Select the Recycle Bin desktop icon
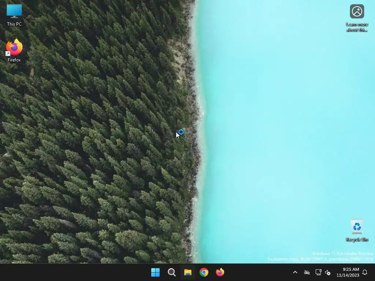Screen dimensions: 375x281 (x=357, y=231)
